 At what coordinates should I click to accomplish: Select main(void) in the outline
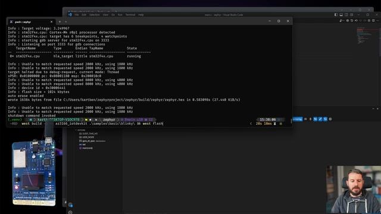tap(86, 148)
